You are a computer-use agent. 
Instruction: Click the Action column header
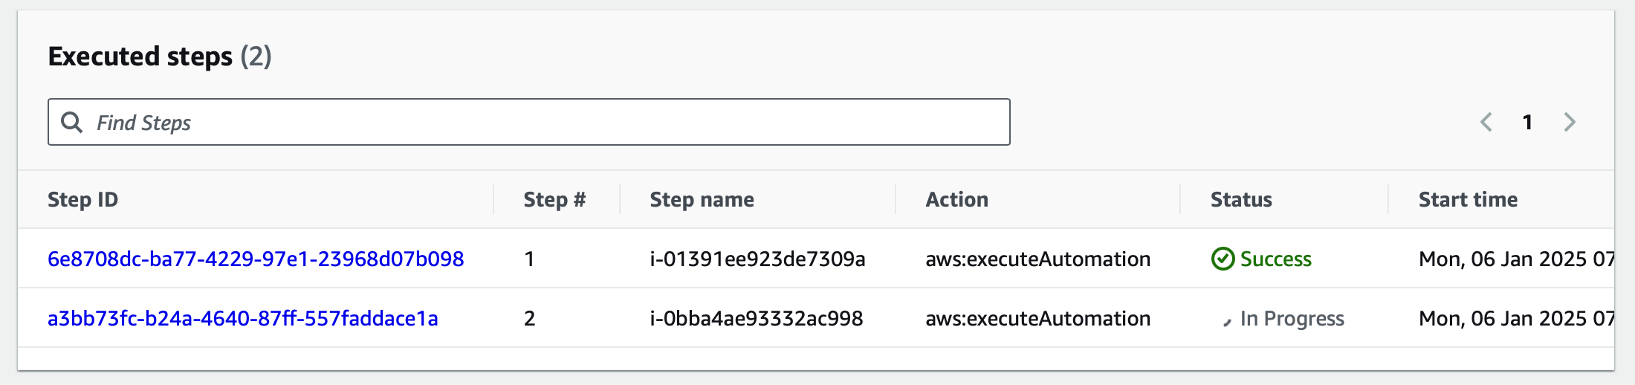[x=956, y=199]
